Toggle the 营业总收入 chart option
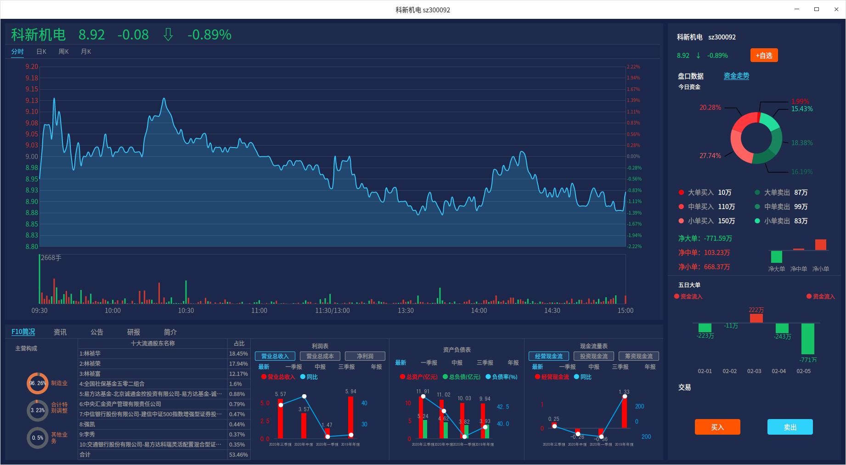846x465 pixels. click(x=275, y=356)
